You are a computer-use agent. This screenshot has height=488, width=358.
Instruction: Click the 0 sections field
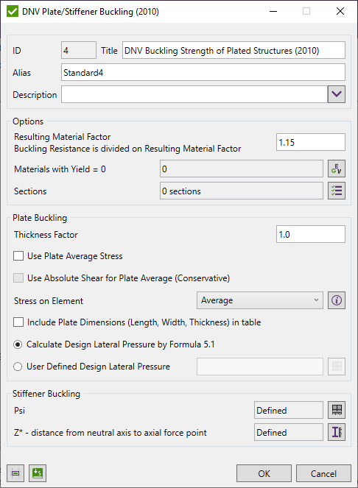pos(242,191)
